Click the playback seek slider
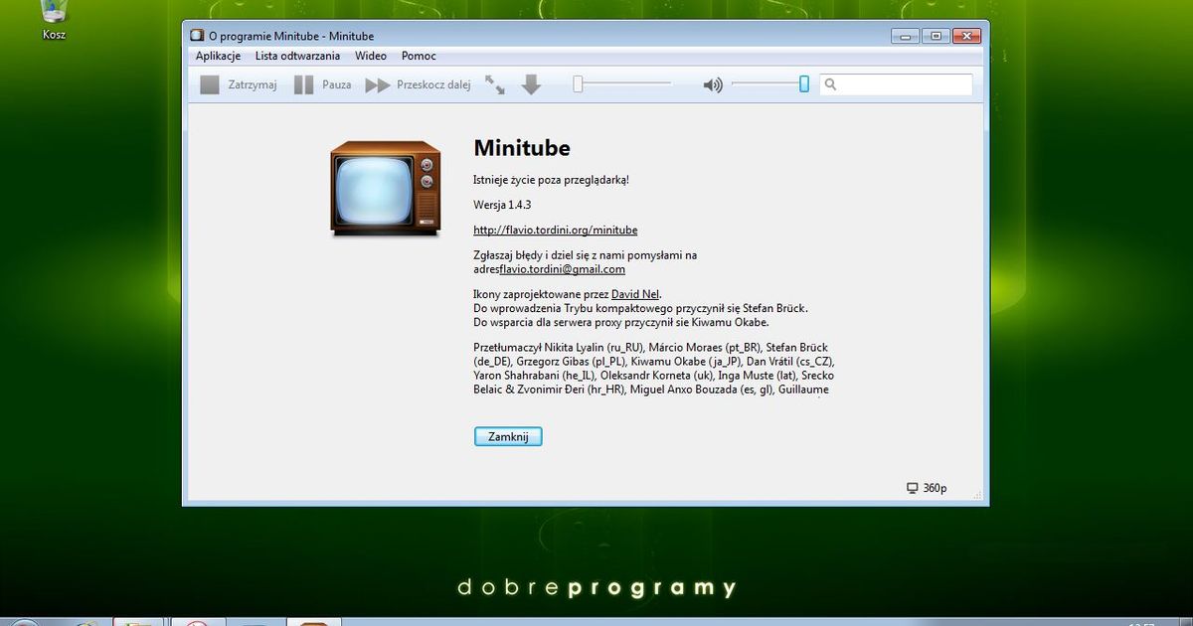Viewport: 1193px width, 626px height. coord(622,84)
